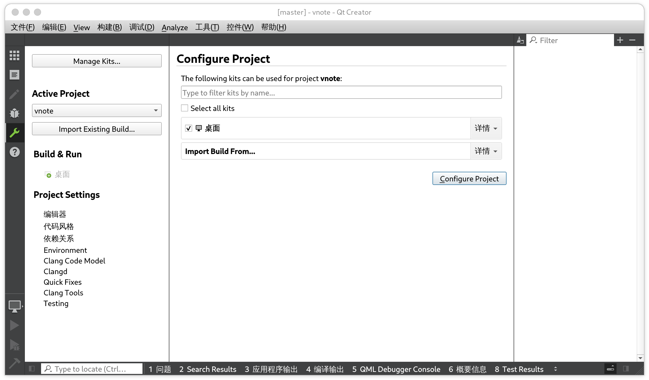Open 代码风格 project settings

point(59,226)
